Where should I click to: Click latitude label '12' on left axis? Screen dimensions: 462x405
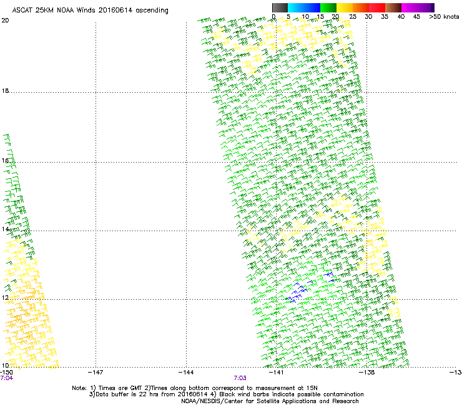(x=5, y=298)
